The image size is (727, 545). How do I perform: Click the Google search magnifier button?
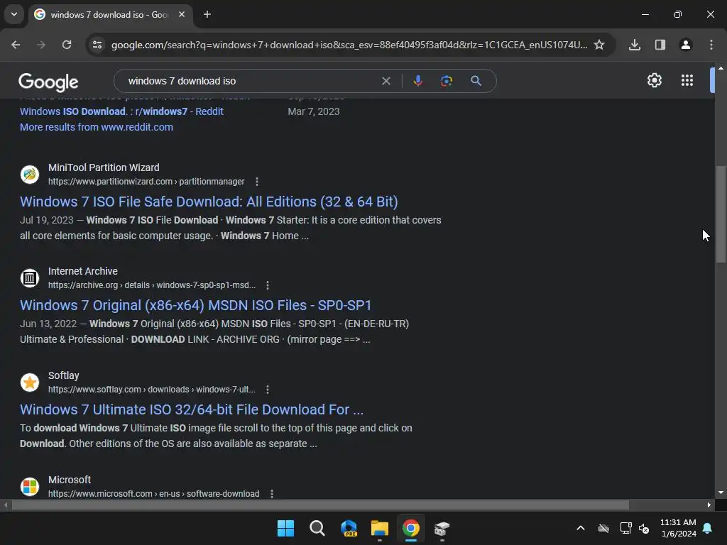pyautogui.click(x=476, y=81)
